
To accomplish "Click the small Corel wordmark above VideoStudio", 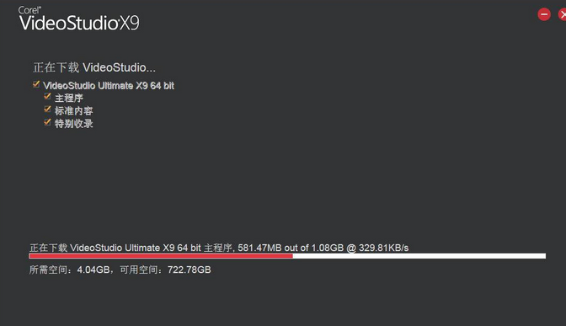I will pyautogui.click(x=29, y=10).
